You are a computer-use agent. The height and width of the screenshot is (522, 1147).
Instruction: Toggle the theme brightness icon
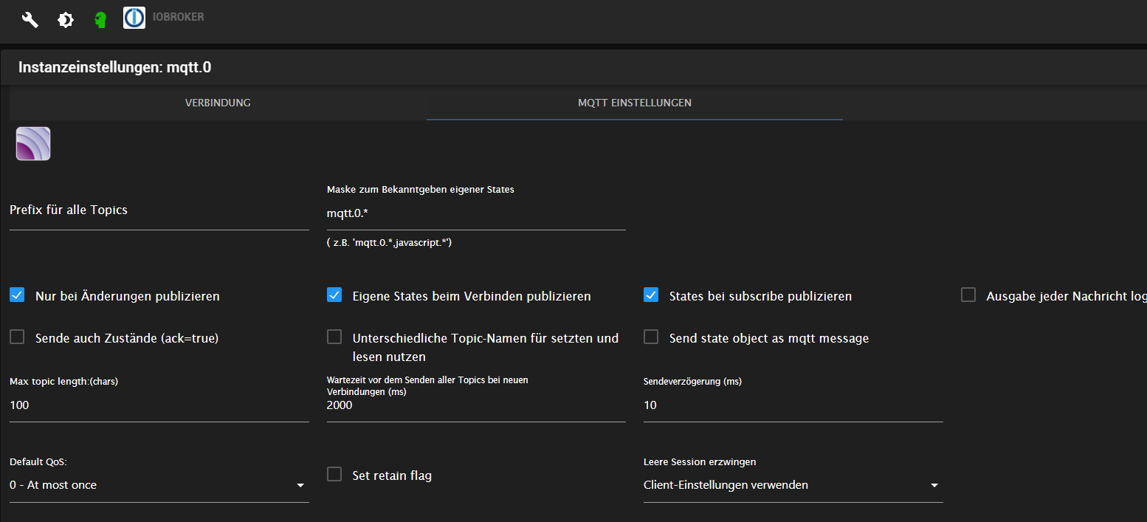tap(66, 20)
